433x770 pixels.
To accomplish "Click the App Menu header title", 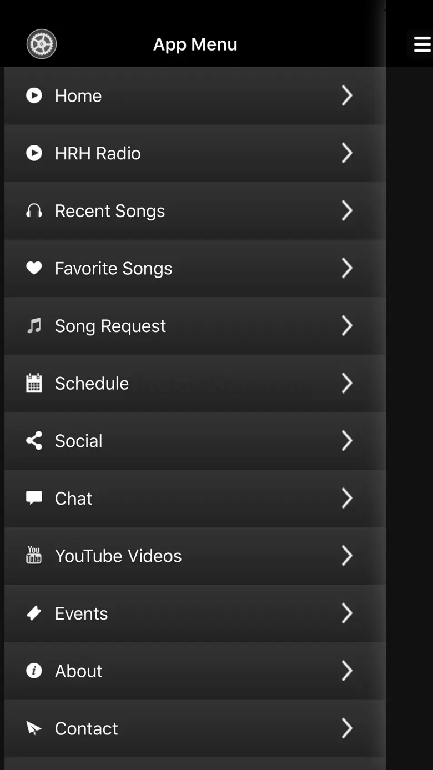I will (x=195, y=44).
